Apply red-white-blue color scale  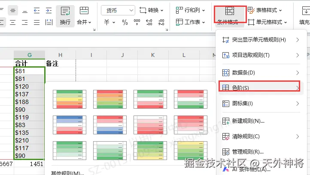pyautogui.click(x=110, y=125)
